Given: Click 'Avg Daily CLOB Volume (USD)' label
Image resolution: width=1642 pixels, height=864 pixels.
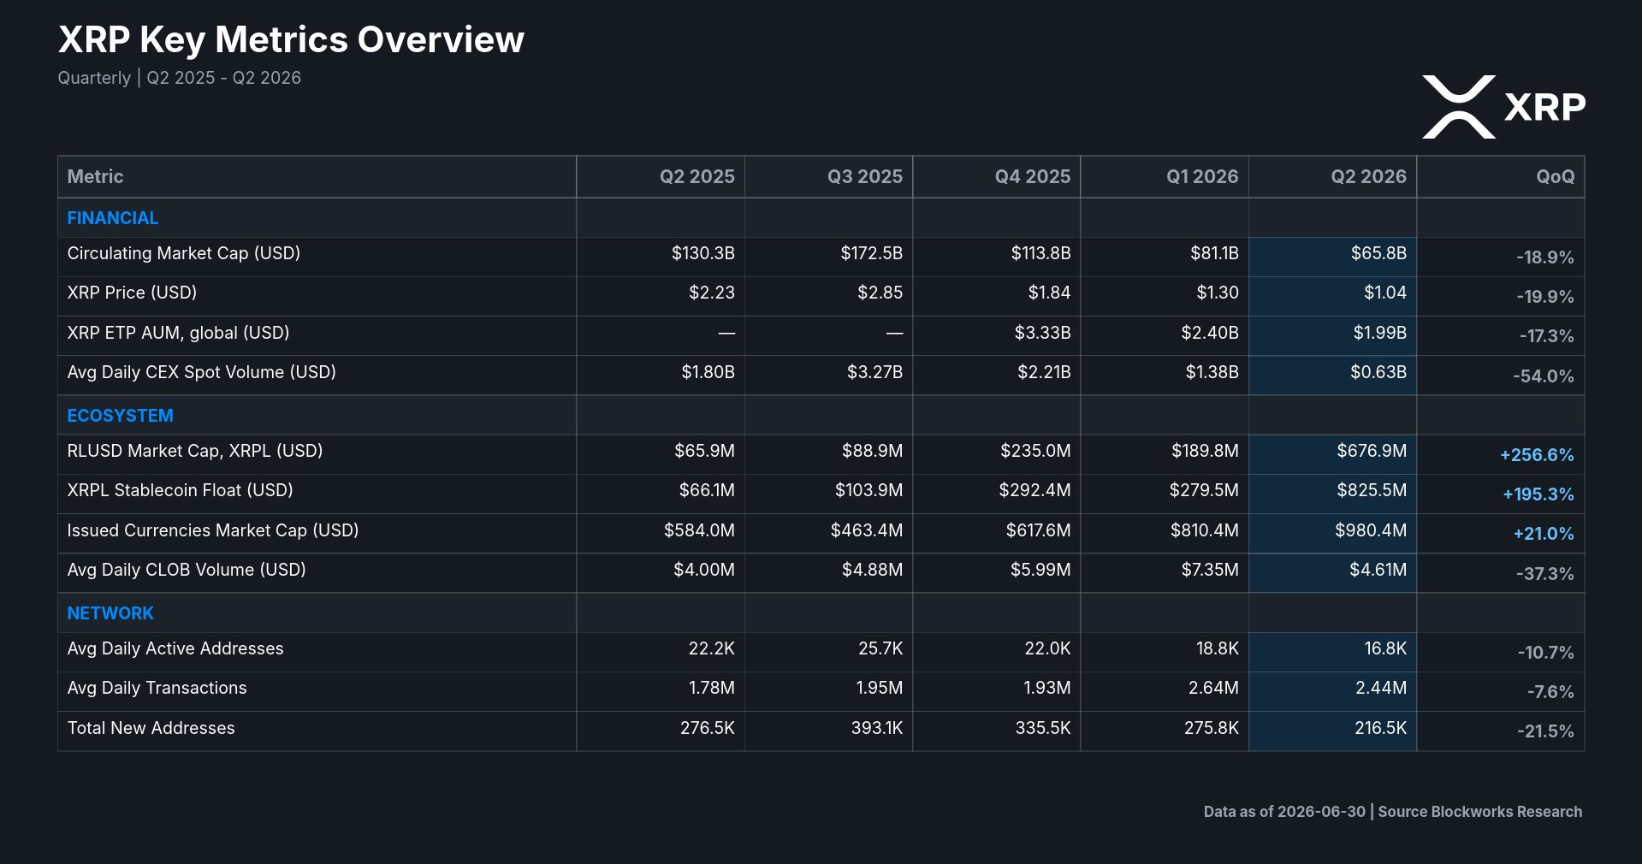Looking at the screenshot, I should click(187, 570).
